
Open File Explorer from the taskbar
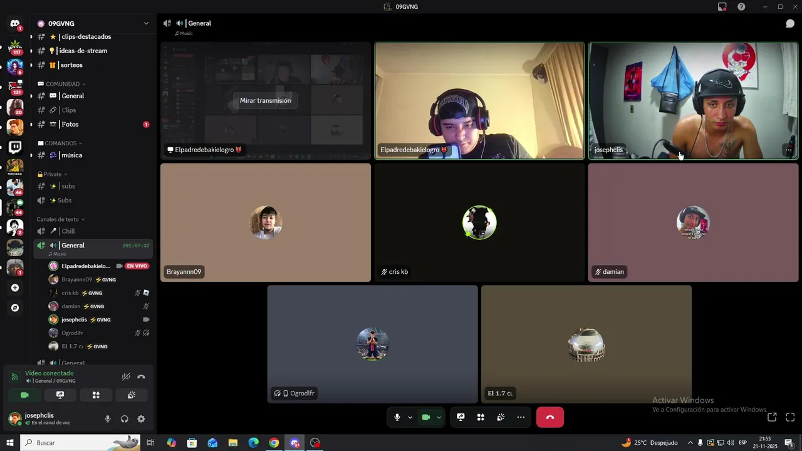point(232,443)
